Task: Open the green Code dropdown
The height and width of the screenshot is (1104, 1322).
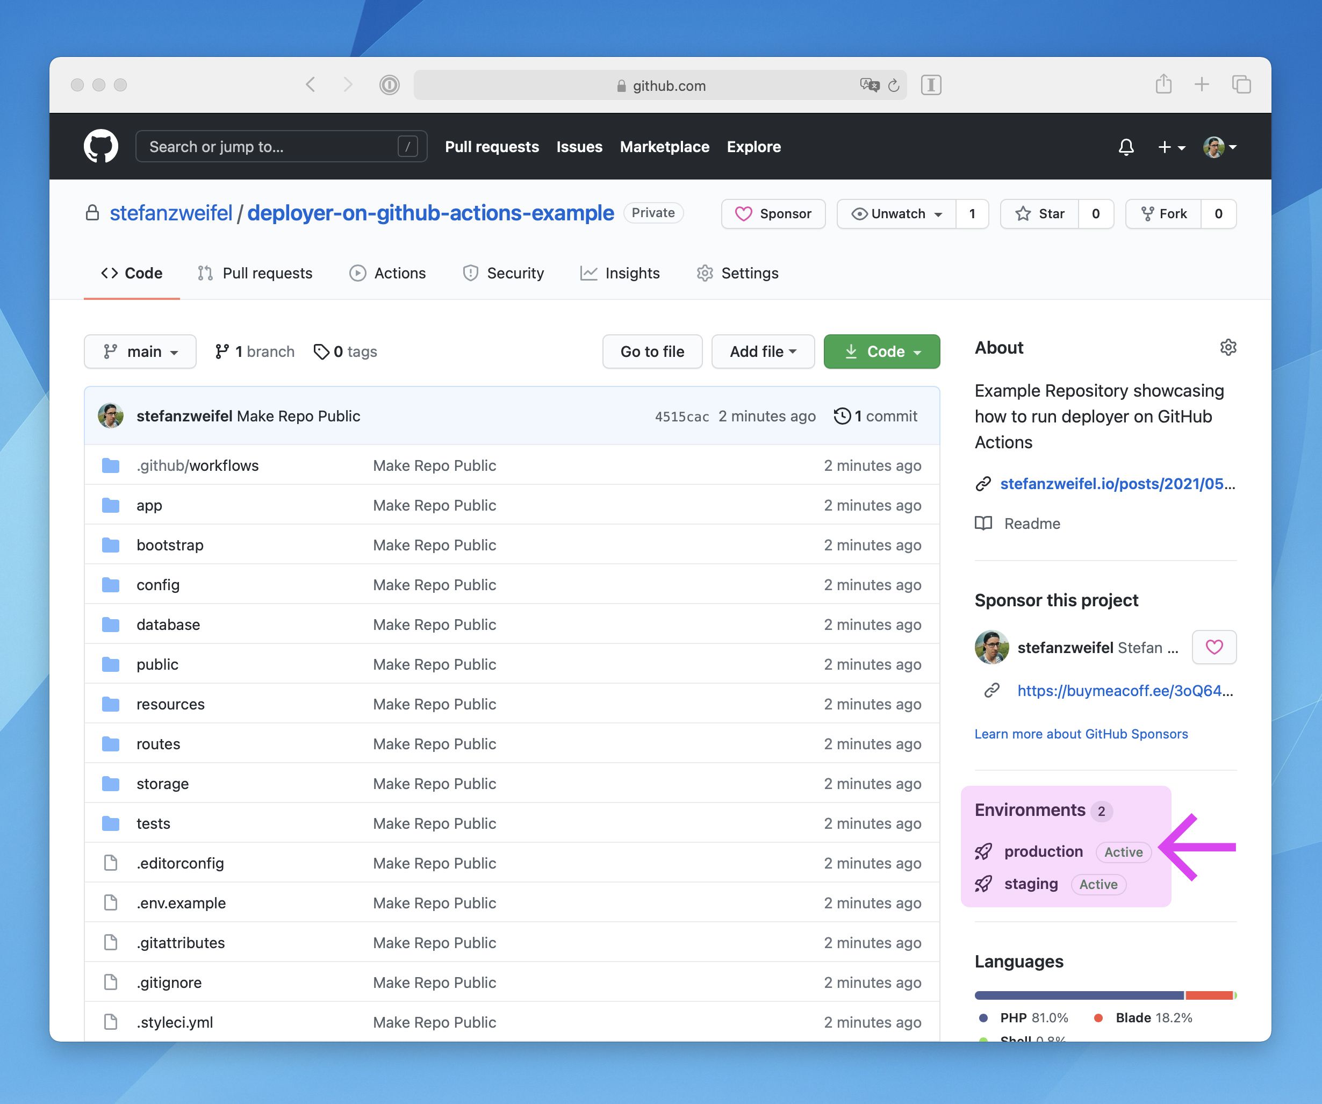Action: 881,352
